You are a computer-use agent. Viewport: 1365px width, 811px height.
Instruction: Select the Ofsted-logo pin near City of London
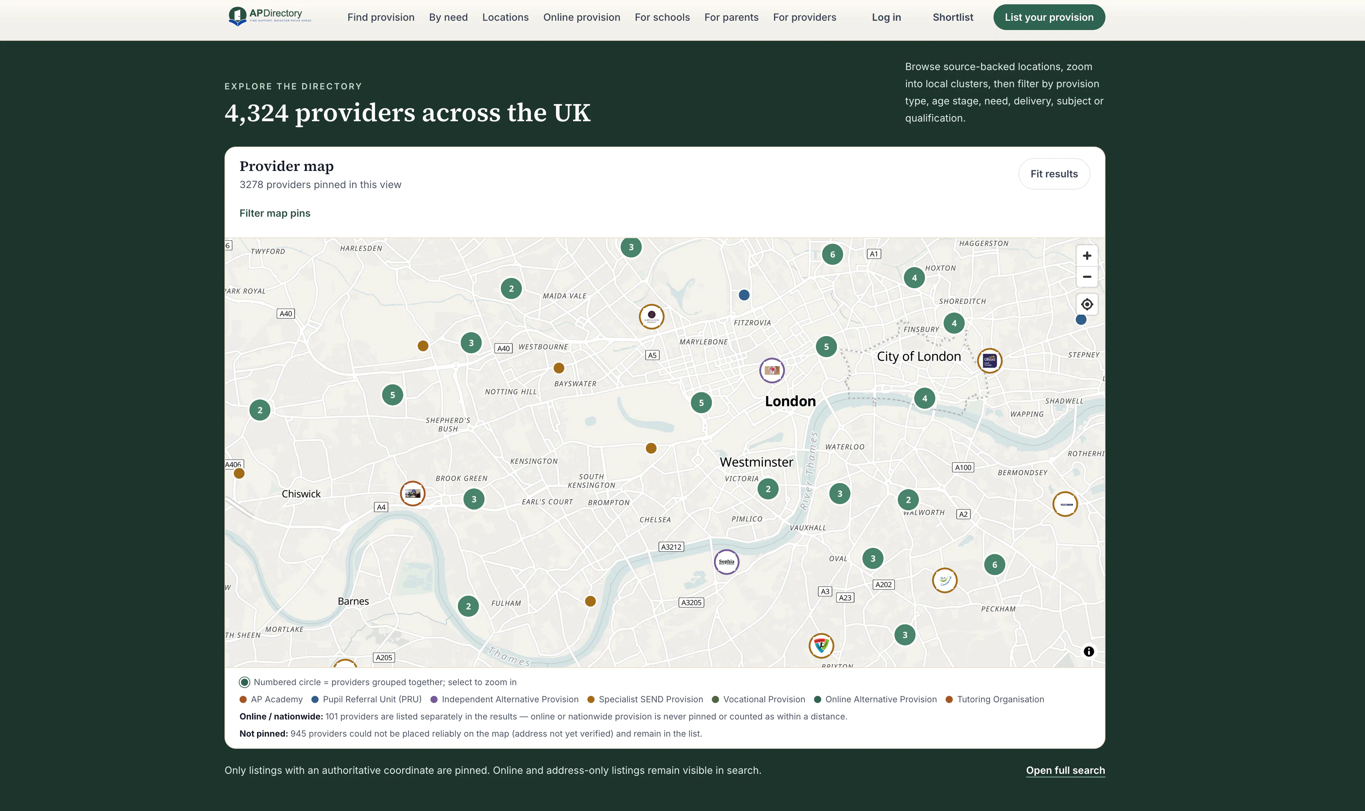click(989, 361)
